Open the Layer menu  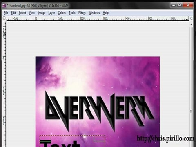pyautogui.click(x=51, y=13)
